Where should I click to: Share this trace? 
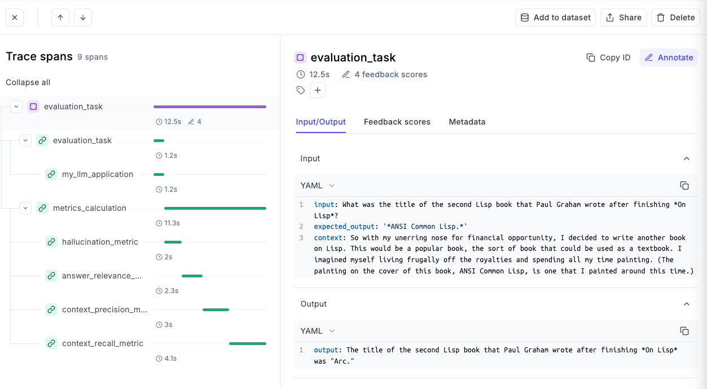(x=623, y=17)
